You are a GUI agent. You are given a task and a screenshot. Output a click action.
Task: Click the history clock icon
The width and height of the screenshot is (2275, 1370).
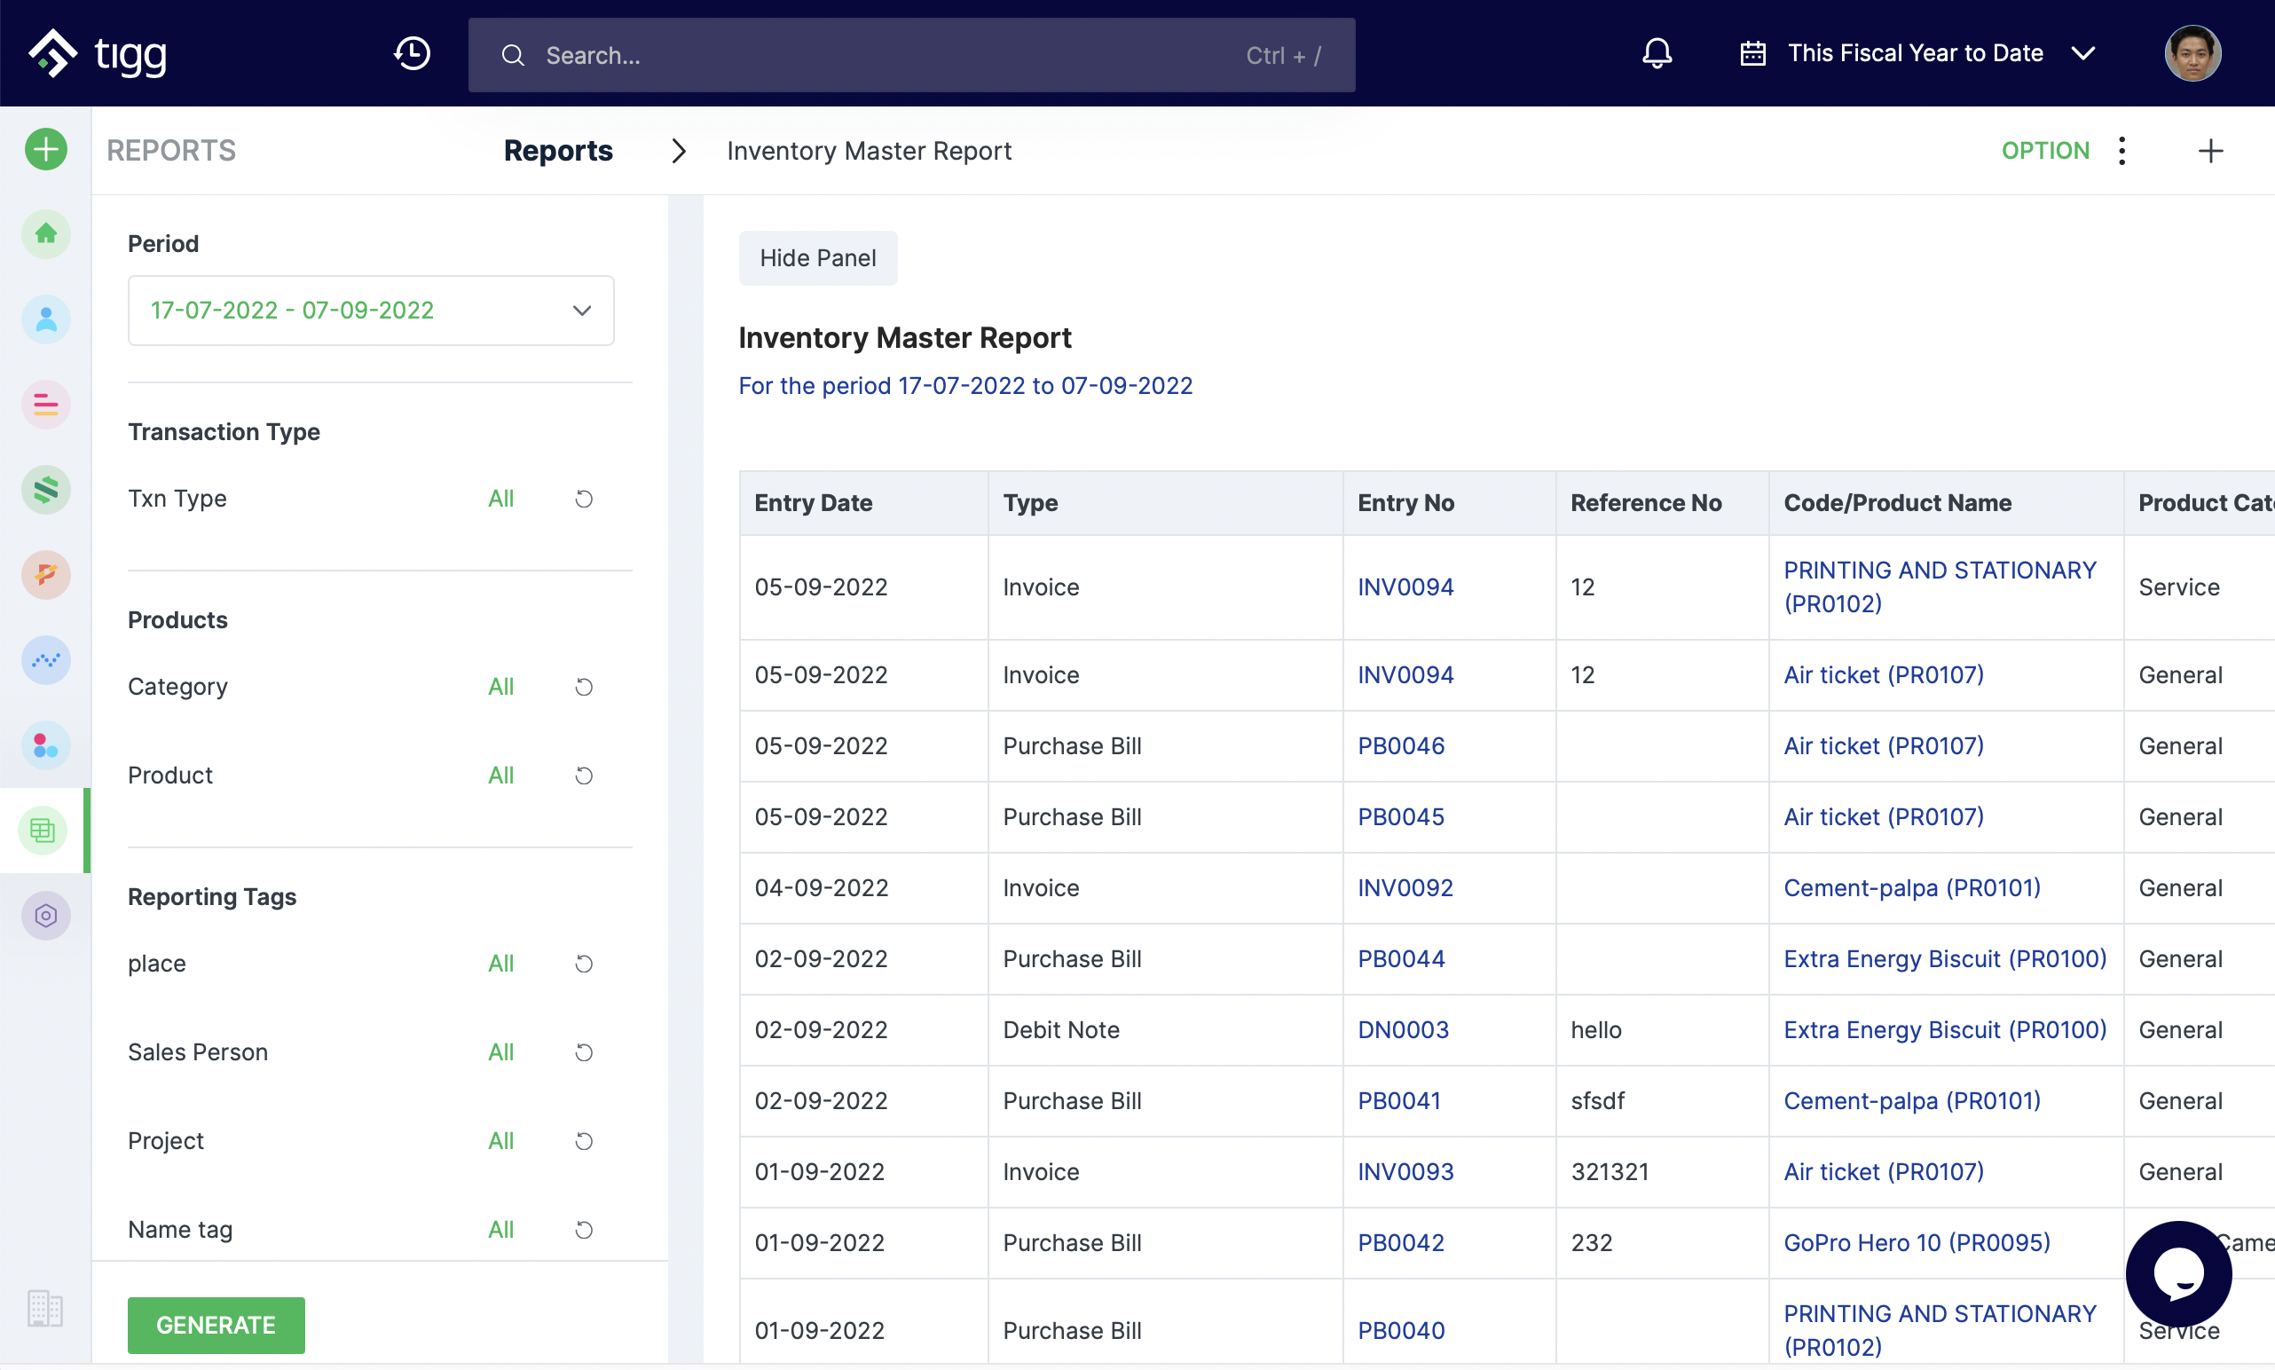tap(412, 53)
